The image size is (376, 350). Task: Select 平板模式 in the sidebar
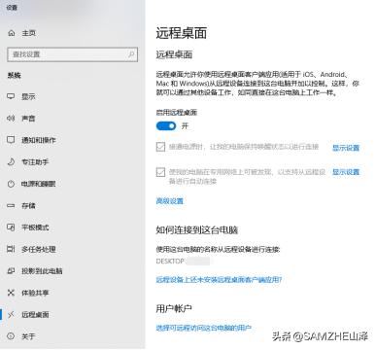point(35,227)
